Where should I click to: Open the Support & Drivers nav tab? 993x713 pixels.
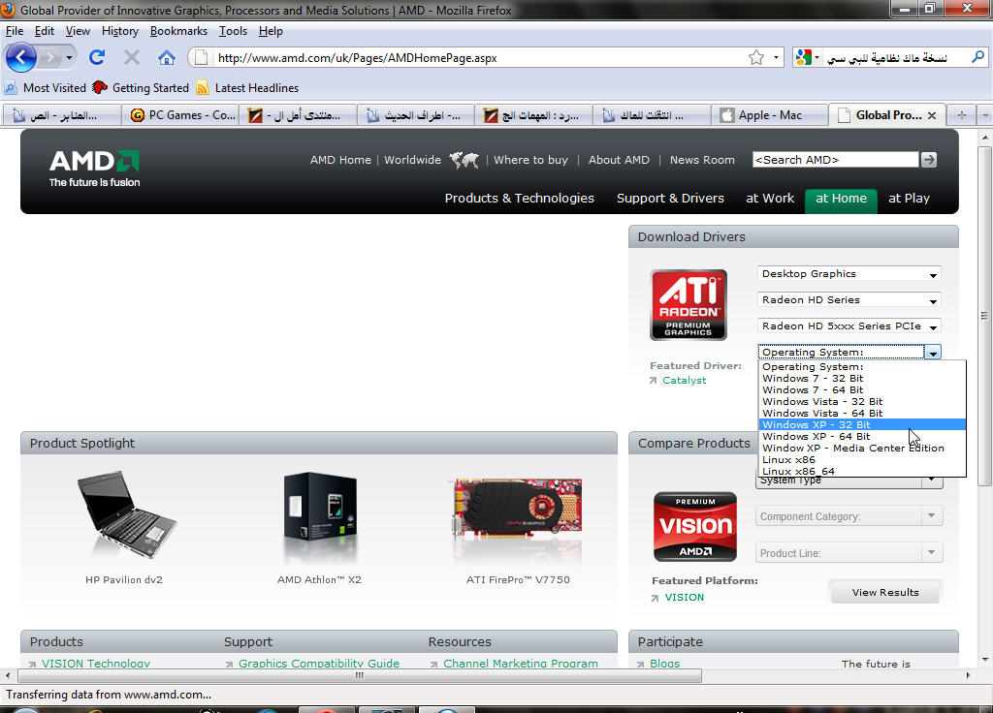[x=670, y=199]
